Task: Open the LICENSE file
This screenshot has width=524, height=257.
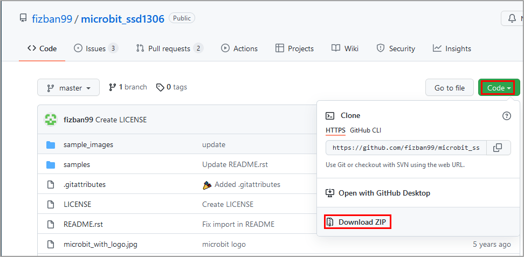Action: (77, 204)
